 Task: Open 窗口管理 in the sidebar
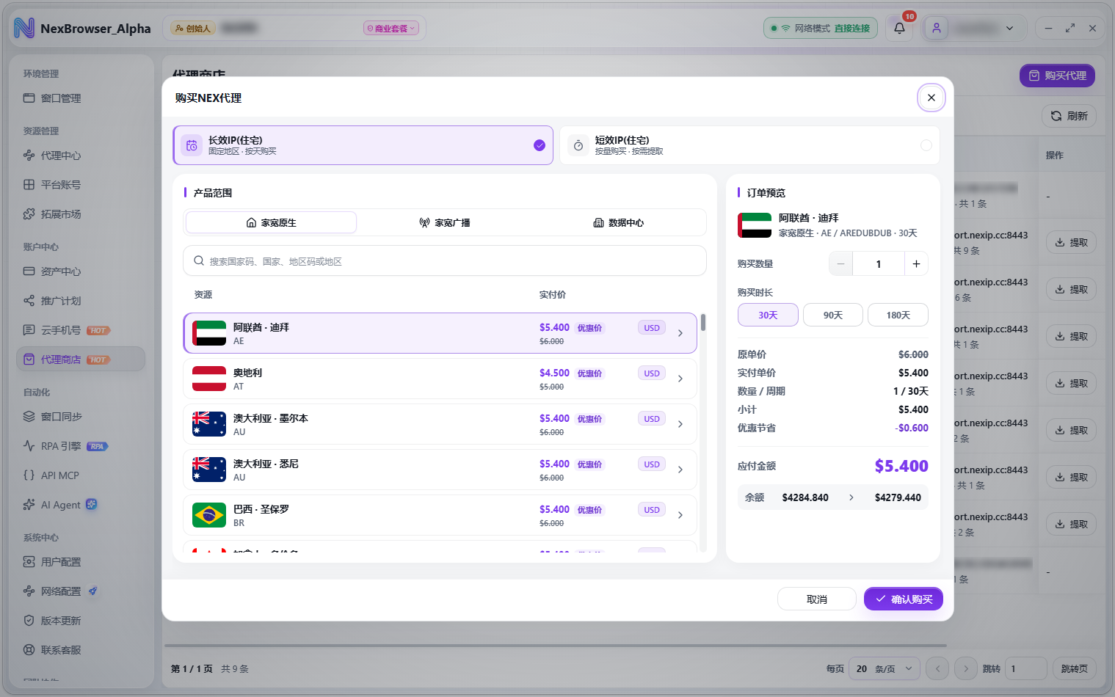(x=81, y=98)
